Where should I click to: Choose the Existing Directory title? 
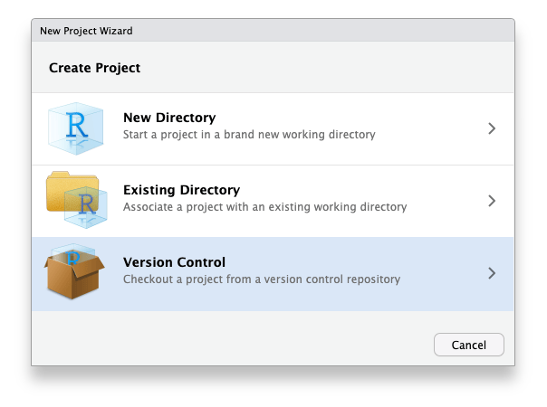point(181,191)
